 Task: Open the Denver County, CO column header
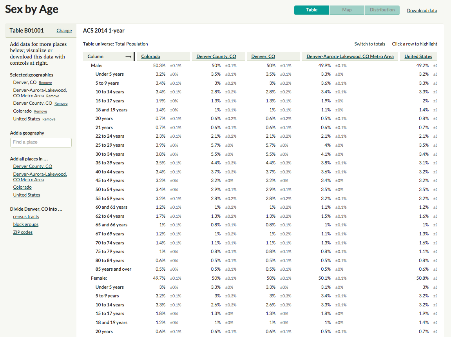point(216,56)
